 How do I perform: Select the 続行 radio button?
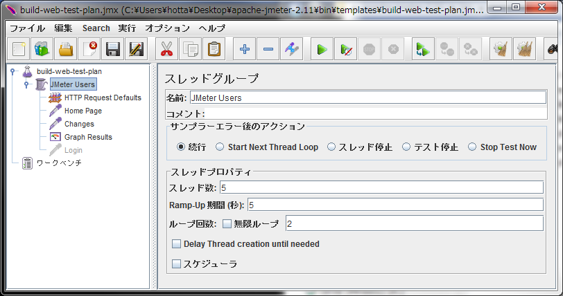pyautogui.click(x=181, y=147)
